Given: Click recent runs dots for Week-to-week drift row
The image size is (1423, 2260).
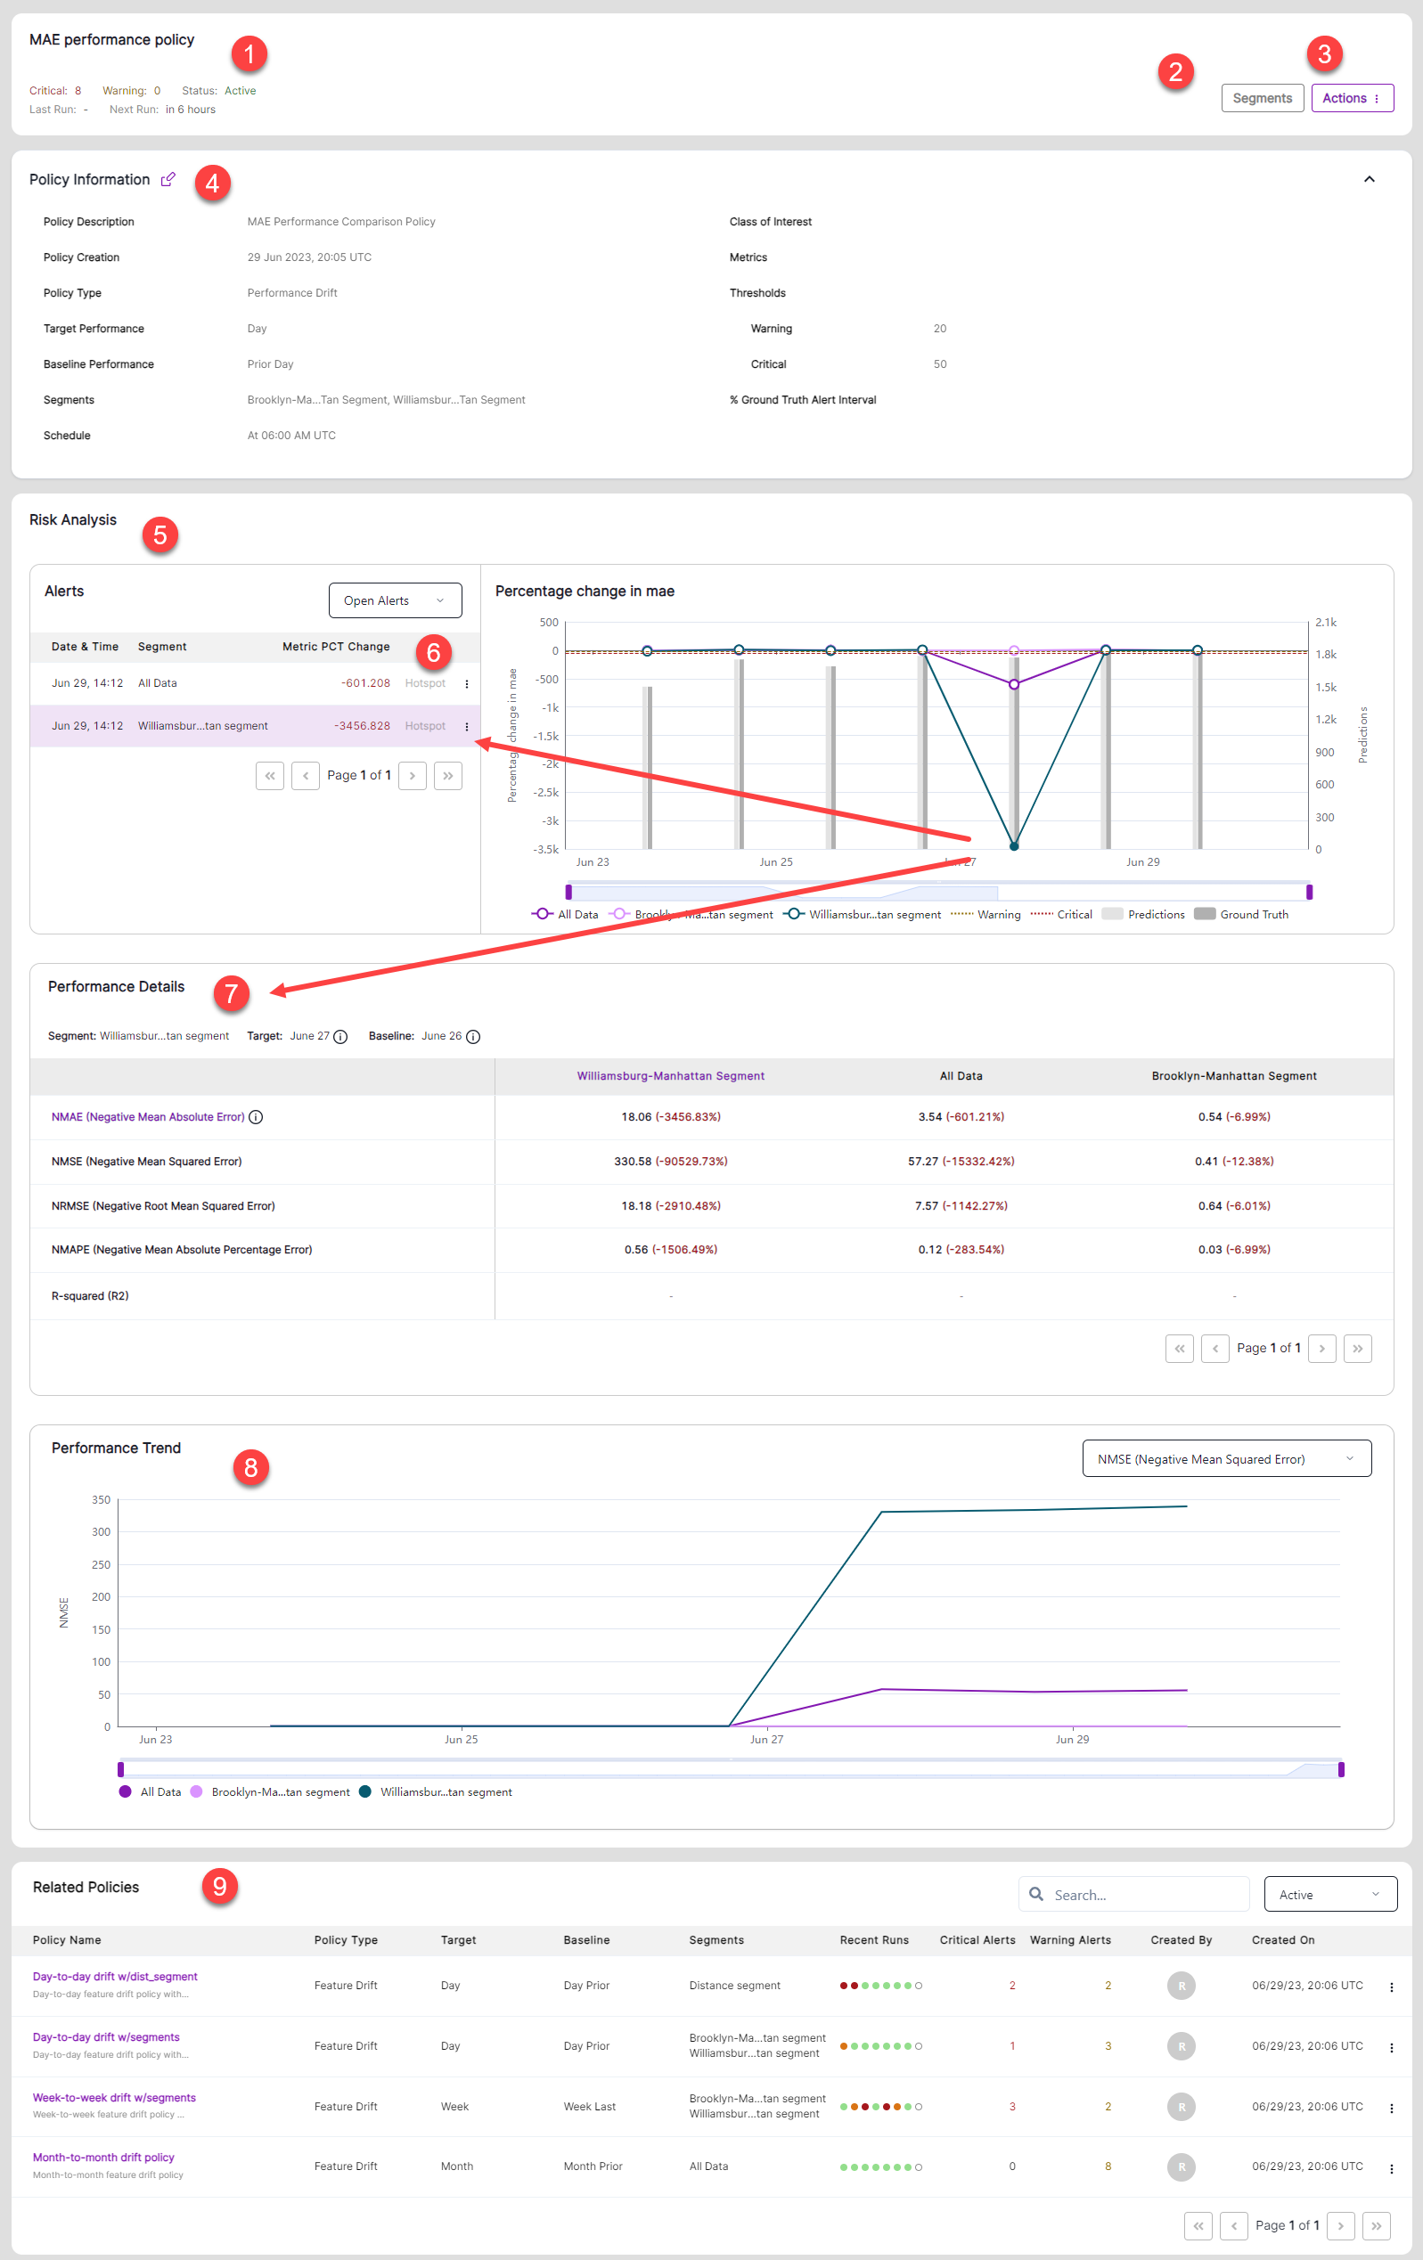Looking at the screenshot, I should coord(880,2106).
